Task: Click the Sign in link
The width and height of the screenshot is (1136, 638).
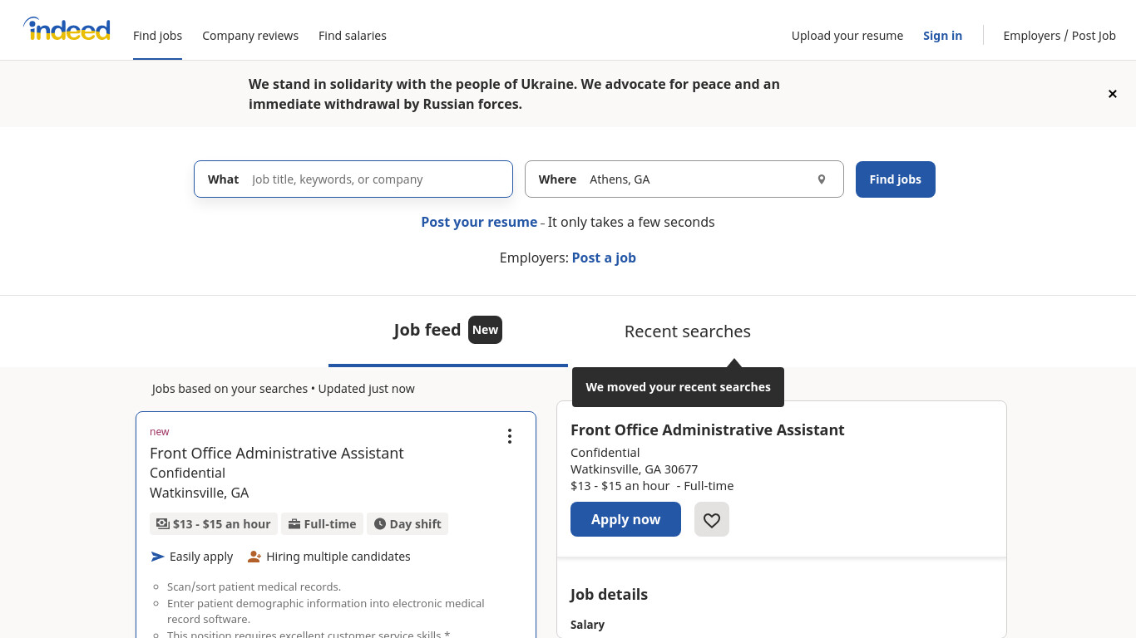Action: [942, 36]
